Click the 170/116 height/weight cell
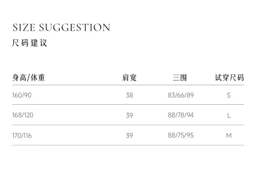The width and height of the screenshot is (257, 172). click(x=22, y=135)
